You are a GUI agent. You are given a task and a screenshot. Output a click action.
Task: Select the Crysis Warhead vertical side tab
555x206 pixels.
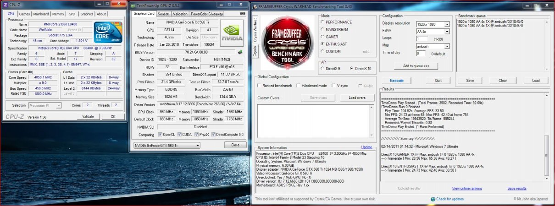(x=255, y=30)
